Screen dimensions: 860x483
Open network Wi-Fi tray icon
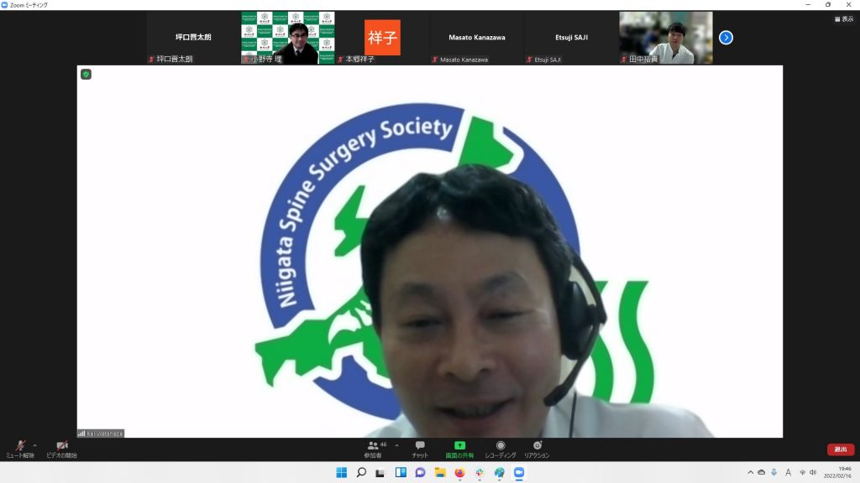point(802,472)
